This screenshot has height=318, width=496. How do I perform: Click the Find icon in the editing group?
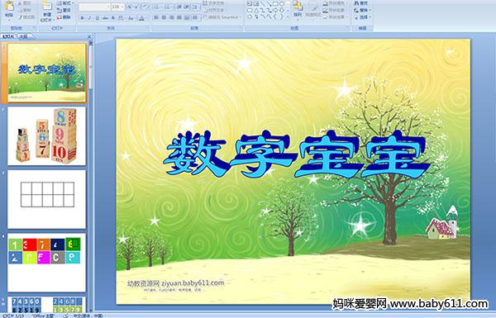click(361, 3)
